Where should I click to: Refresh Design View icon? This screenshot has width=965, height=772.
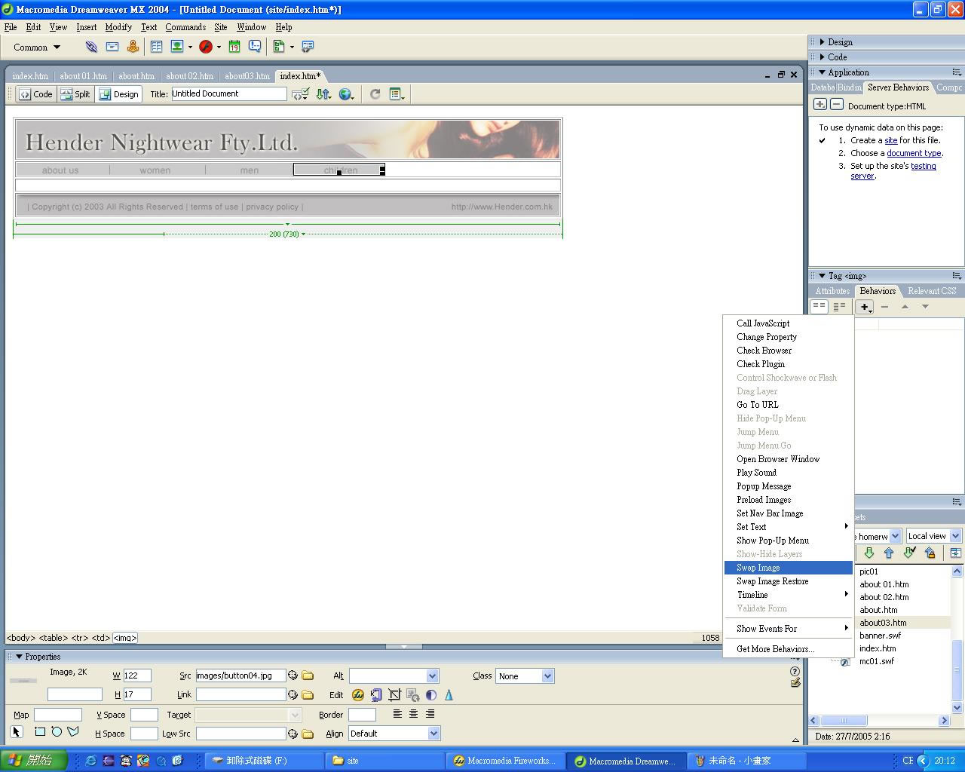point(375,94)
